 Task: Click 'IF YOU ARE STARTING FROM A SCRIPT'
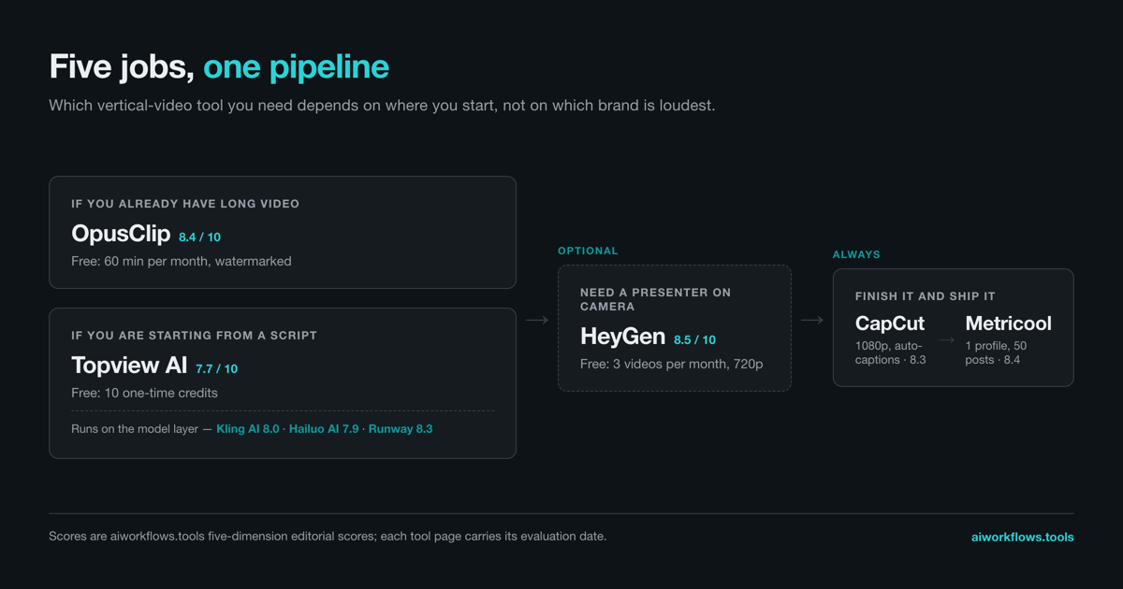click(x=194, y=336)
